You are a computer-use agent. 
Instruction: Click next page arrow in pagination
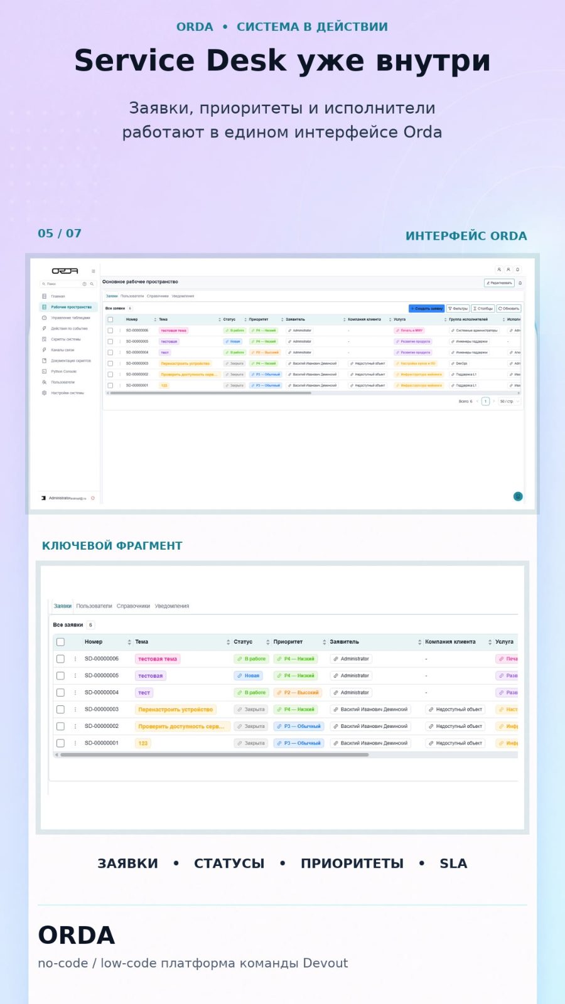(x=494, y=401)
